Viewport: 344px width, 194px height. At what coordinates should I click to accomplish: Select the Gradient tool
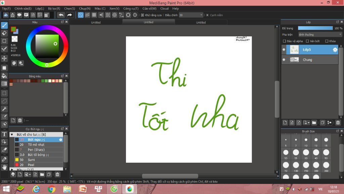click(x=4, y=84)
